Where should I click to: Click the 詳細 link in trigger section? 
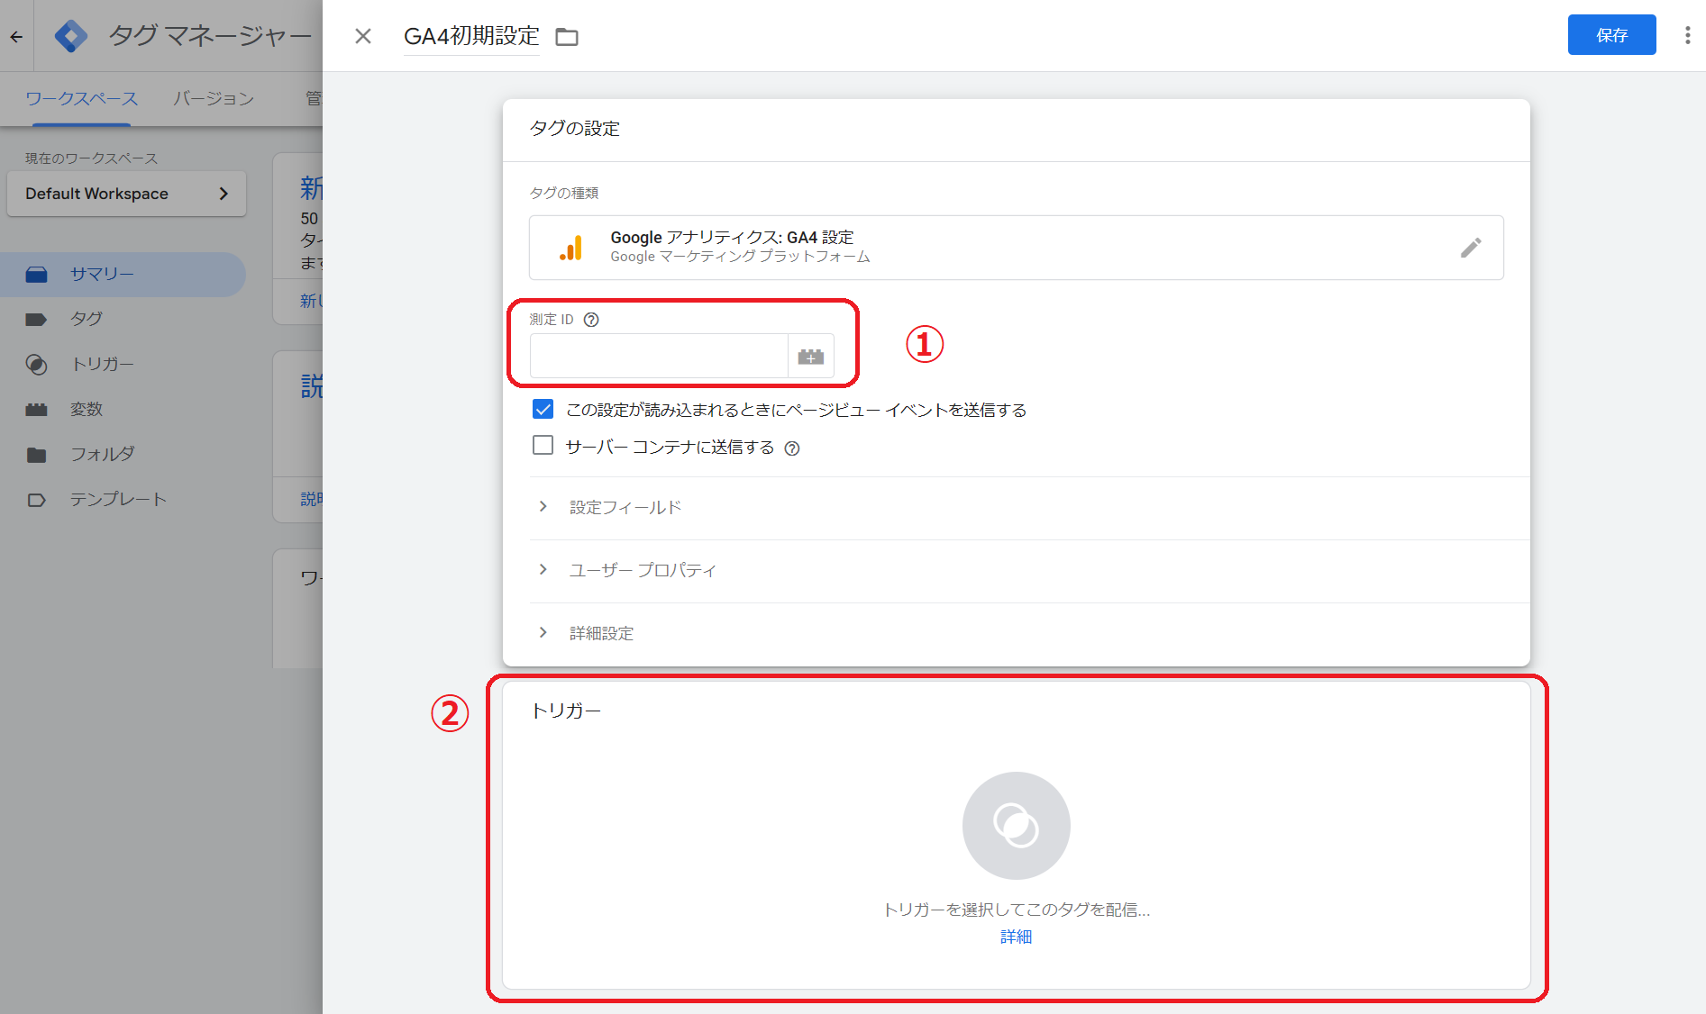pyautogui.click(x=1016, y=937)
